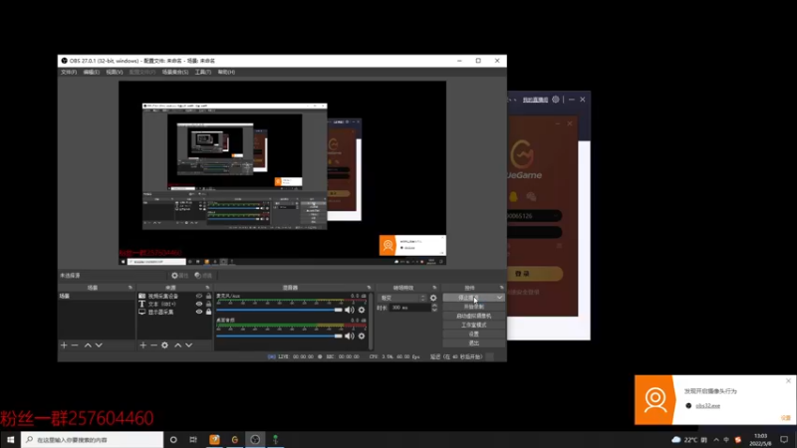
Task: Expand hidden system tray icons chevron
Action: coord(716,439)
